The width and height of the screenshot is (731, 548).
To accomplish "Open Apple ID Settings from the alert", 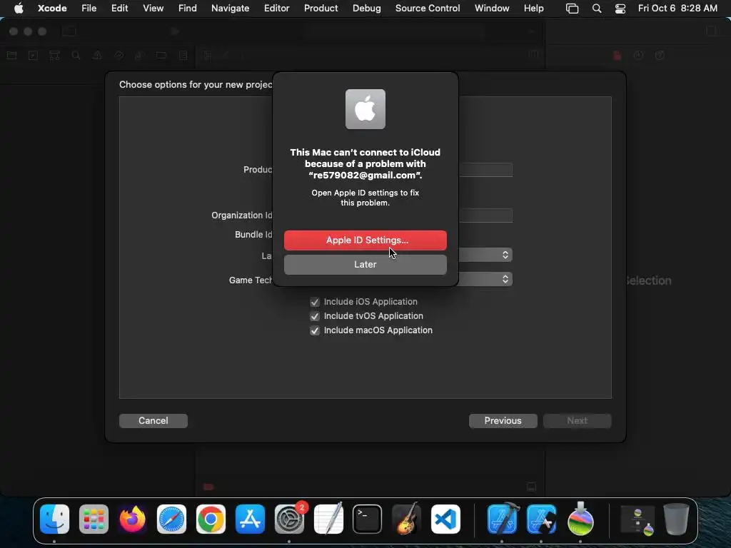I will coord(365,240).
